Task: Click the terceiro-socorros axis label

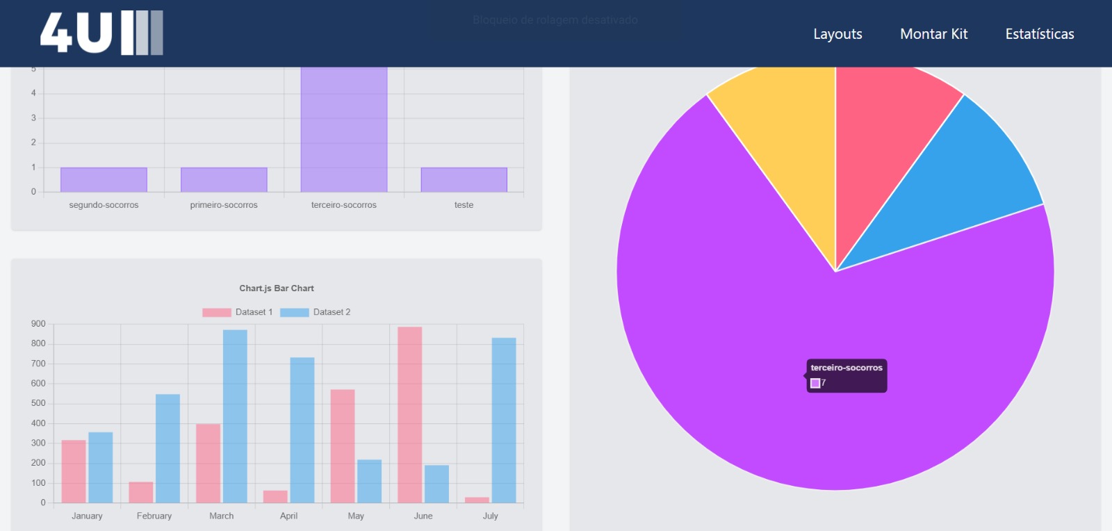Action: pos(344,205)
